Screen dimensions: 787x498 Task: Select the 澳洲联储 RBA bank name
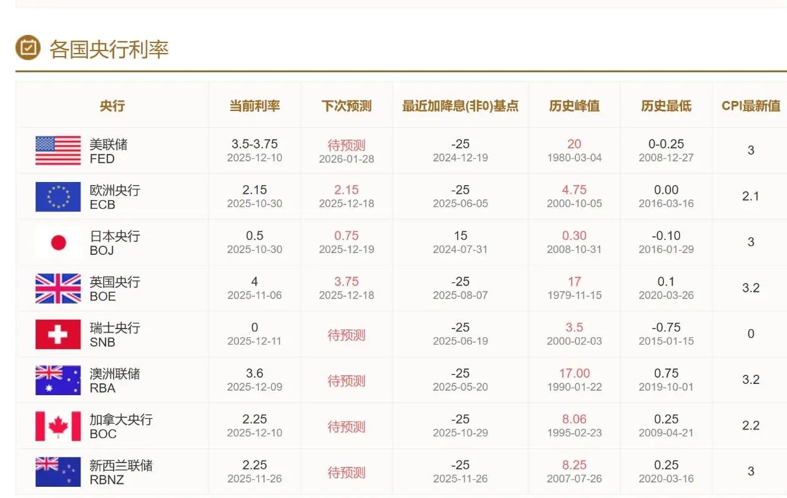click(x=115, y=380)
